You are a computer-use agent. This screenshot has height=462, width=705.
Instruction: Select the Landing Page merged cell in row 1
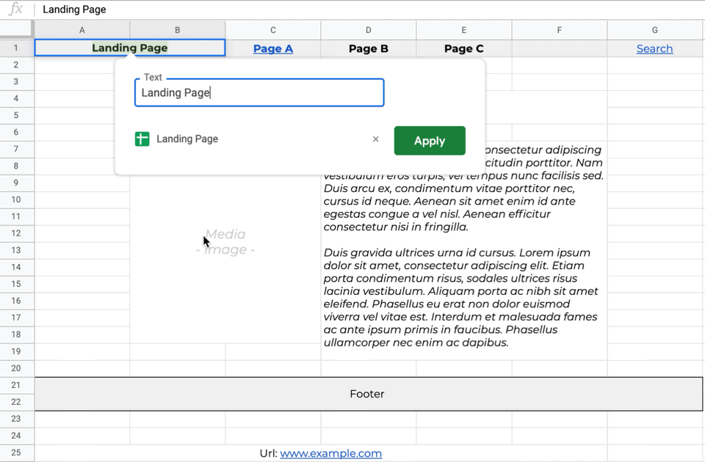tap(130, 48)
